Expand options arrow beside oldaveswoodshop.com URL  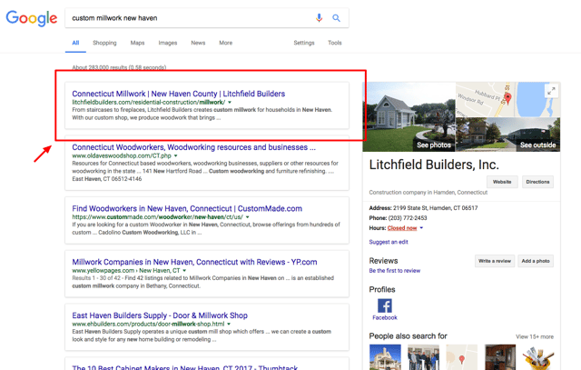click(x=175, y=155)
